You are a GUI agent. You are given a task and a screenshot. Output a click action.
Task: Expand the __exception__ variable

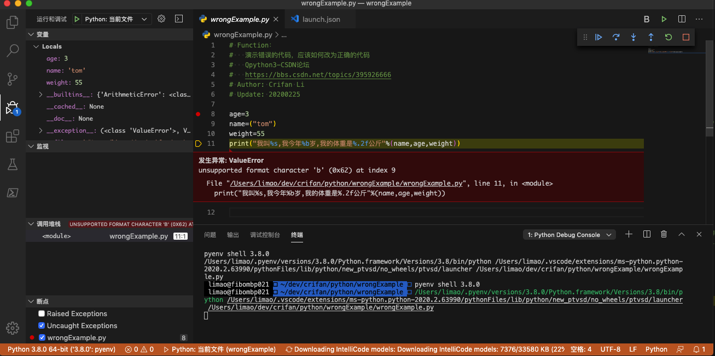41,130
